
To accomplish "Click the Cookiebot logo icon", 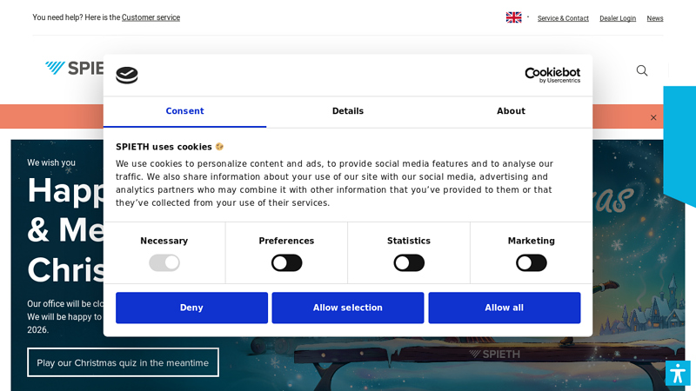I will coord(127,76).
